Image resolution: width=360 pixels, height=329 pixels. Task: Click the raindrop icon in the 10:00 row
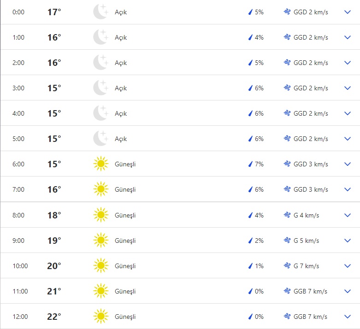[251, 266]
